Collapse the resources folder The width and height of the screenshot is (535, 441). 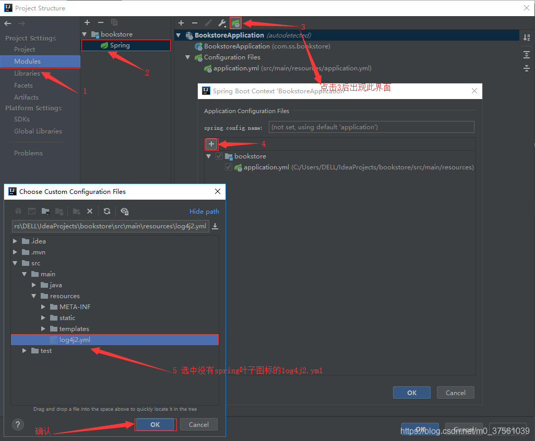pyautogui.click(x=34, y=296)
